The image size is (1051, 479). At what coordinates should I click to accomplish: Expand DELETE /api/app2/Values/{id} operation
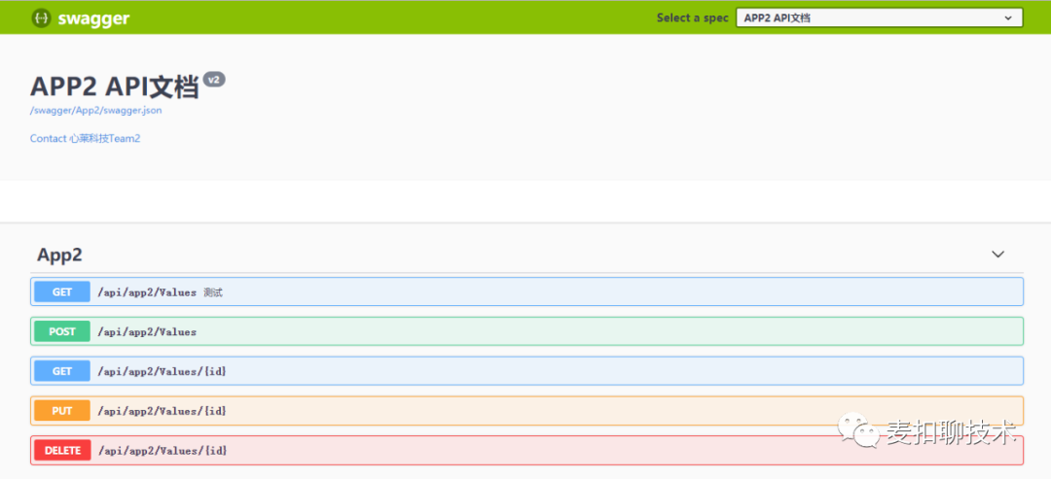pos(526,450)
